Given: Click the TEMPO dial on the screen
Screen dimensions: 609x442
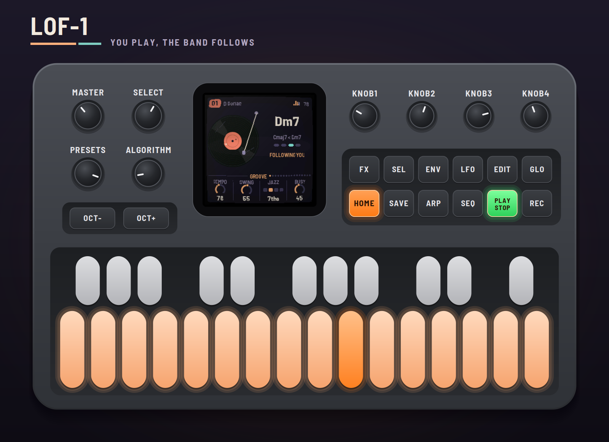Looking at the screenshot, I should (x=220, y=189).
